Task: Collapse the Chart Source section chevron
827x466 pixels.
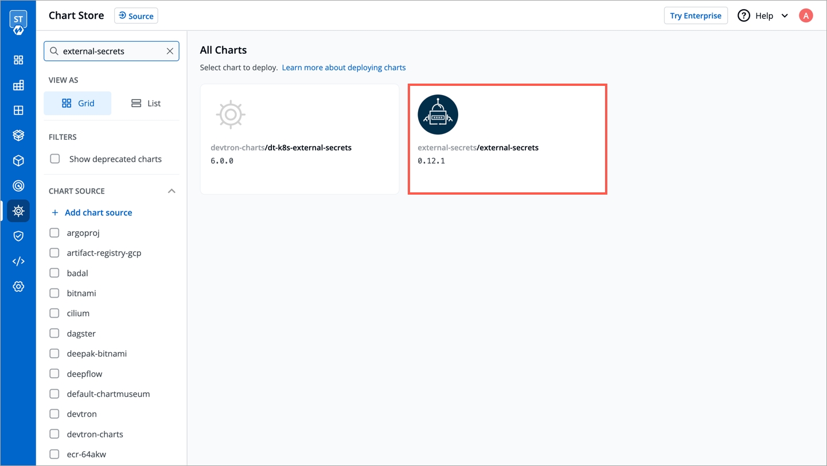Action: (171, 191)
